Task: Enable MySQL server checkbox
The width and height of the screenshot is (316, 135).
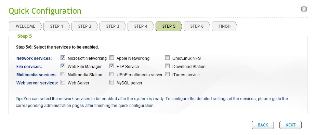Action: 111,82
